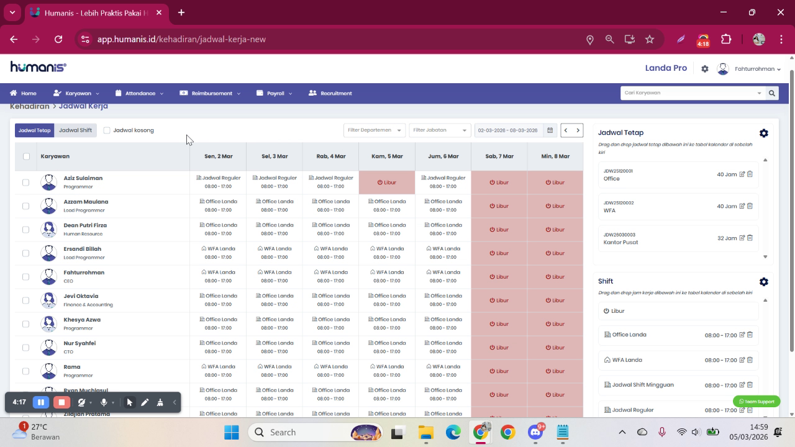Click the Libur shift card

click(678, 311)
